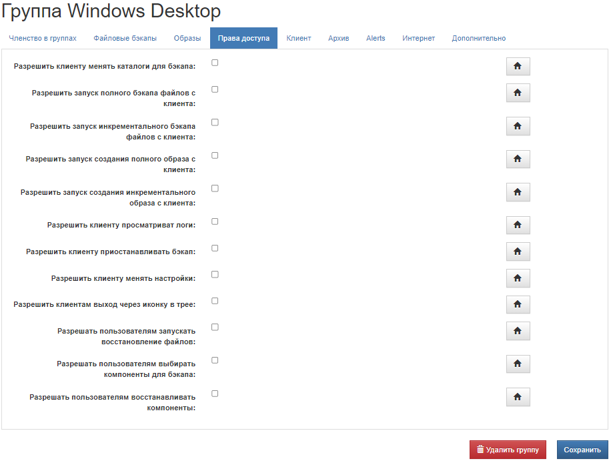Click home icon for менять настройки row
611x463 pixels.
pyautogui.click(x=518, y=278)
